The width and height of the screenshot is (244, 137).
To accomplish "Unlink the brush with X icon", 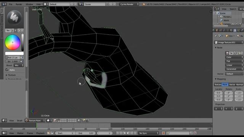I will tap(22, 30).
